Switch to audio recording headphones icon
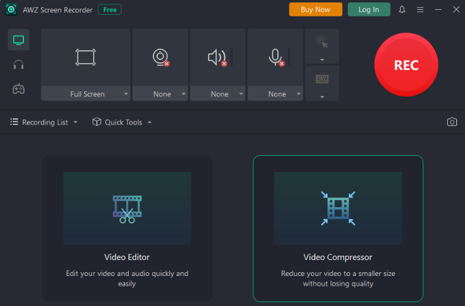465x306 pixels. (x=18, y=64)
